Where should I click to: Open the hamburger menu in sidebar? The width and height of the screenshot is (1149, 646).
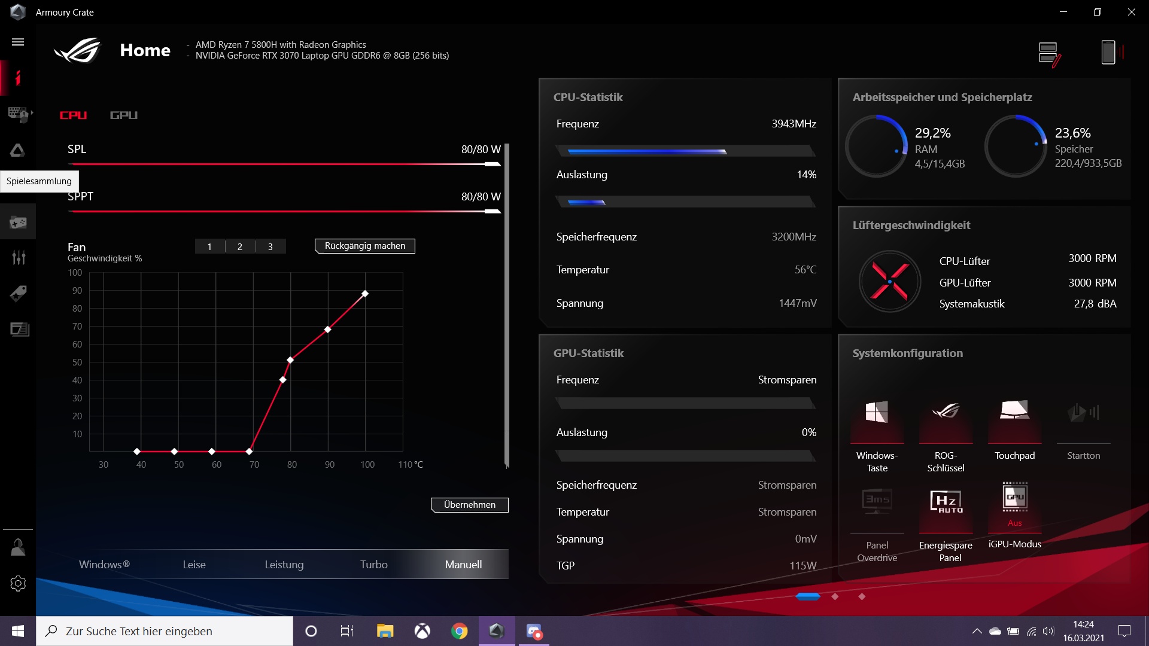coord(18,42)
